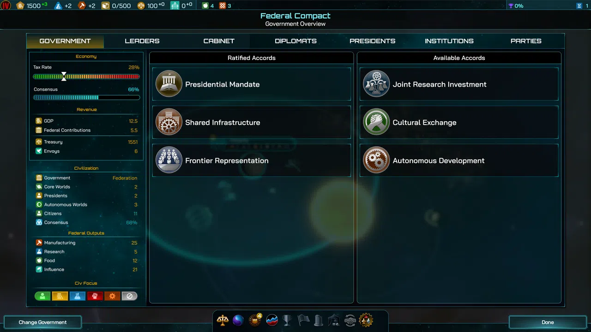591x332 pixels.
Task: Select the red fist military civ focus
Action: [x=95, y=296]
